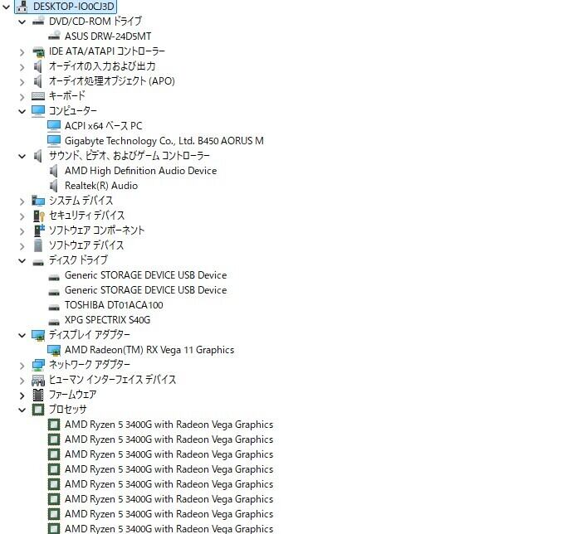Click the ファームウェア chip icon
The width and height of the screenshot is (562, 534).
coord(37,395)
